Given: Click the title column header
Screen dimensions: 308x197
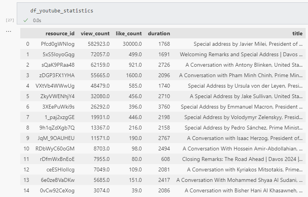Looking at the screenshot, I should click(297, 33).
